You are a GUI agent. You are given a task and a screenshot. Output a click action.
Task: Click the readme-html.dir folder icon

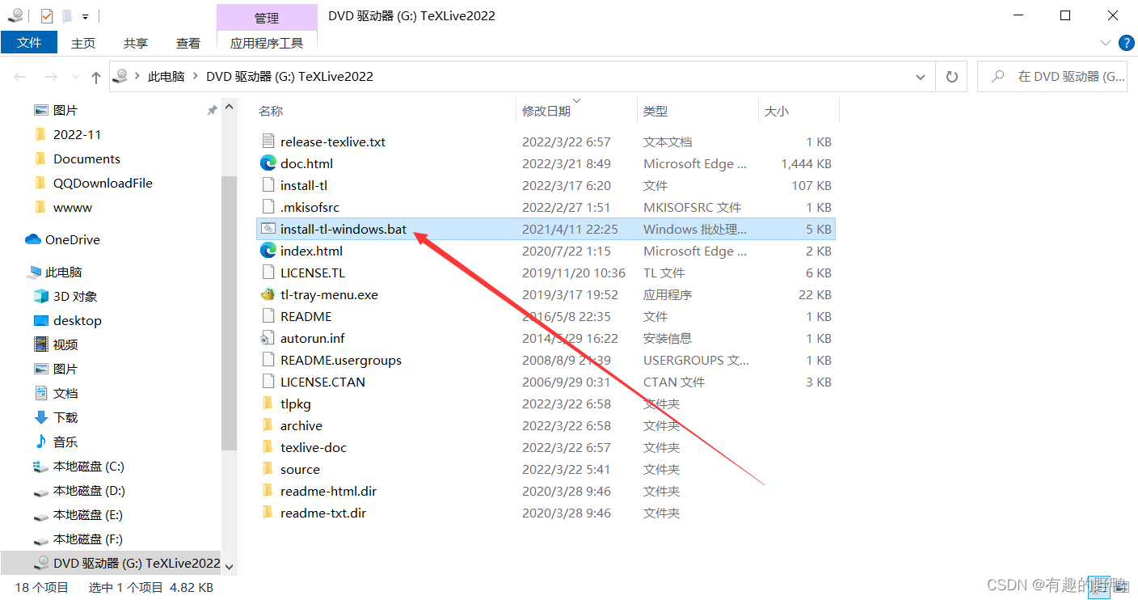268,491
